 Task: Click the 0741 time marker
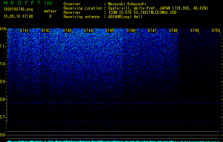(24, 31)
